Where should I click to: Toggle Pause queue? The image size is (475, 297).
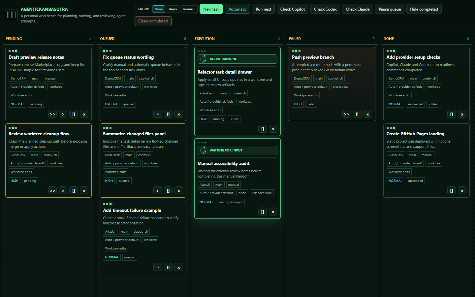click(x=390, y=9)
